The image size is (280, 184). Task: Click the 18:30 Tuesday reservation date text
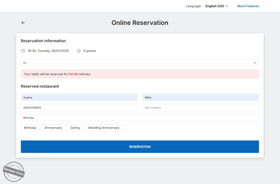point(48,51)
